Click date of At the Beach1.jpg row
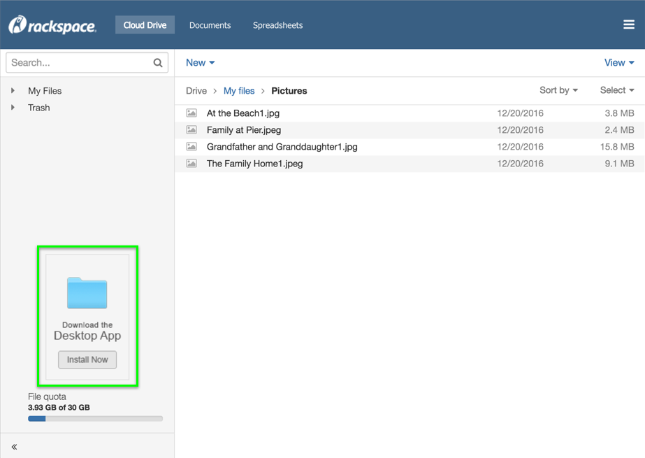 point(520,113)
